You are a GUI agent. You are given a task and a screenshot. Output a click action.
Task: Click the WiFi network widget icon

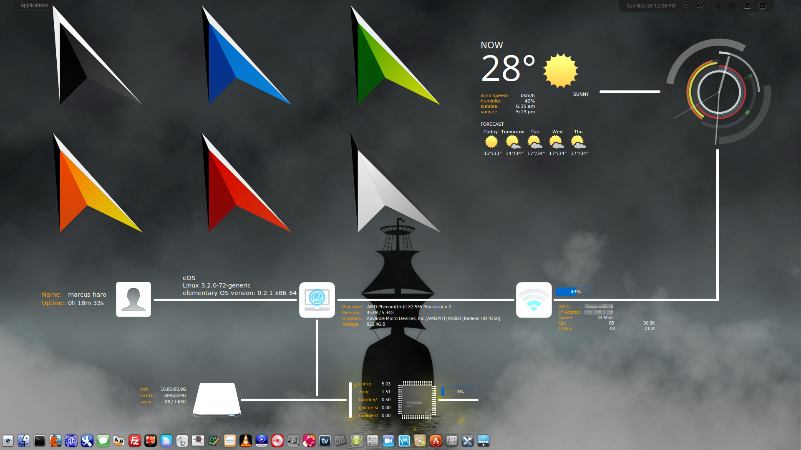534,300
